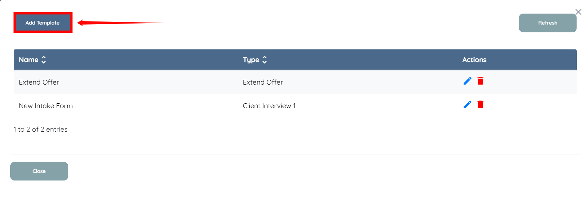587x207 pixels.
Task: Select the New Intake Form name cell
Action: click(46, 106)
